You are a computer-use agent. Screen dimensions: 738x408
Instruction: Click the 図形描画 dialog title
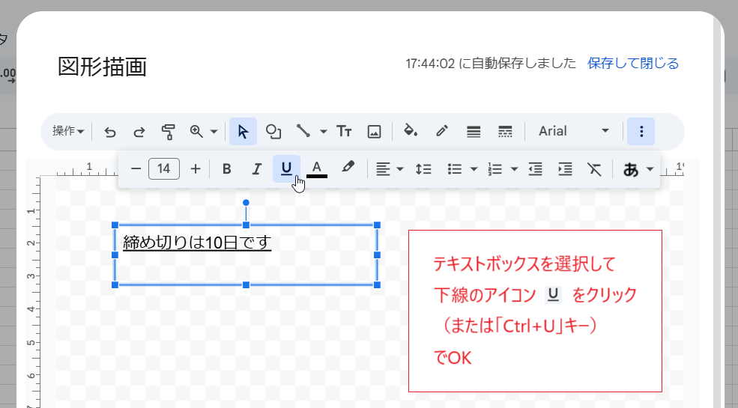(x=102, y=67)
